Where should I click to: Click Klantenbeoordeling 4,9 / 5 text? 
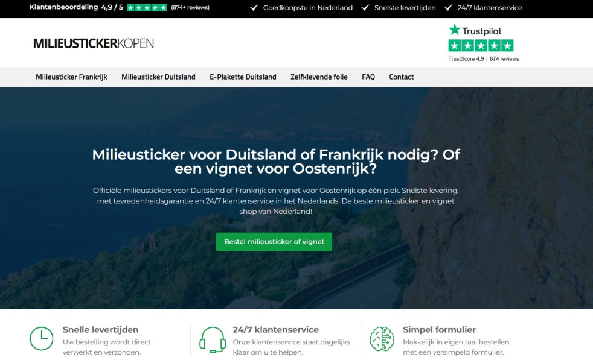pyautogui.click(x=77, y=7)
